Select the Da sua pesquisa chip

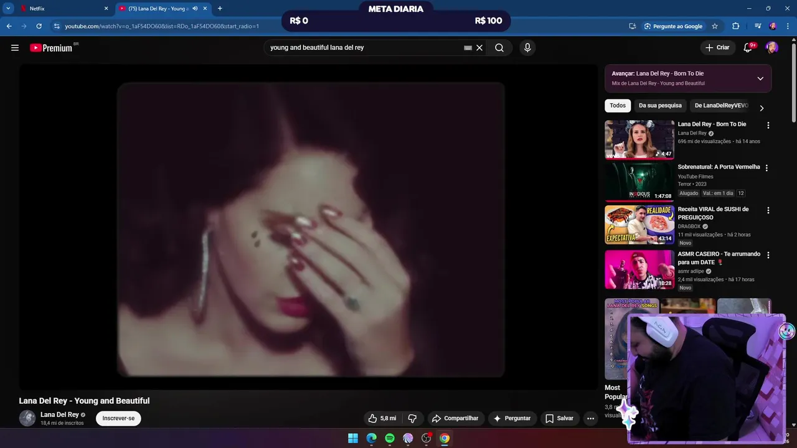point(660,106)
